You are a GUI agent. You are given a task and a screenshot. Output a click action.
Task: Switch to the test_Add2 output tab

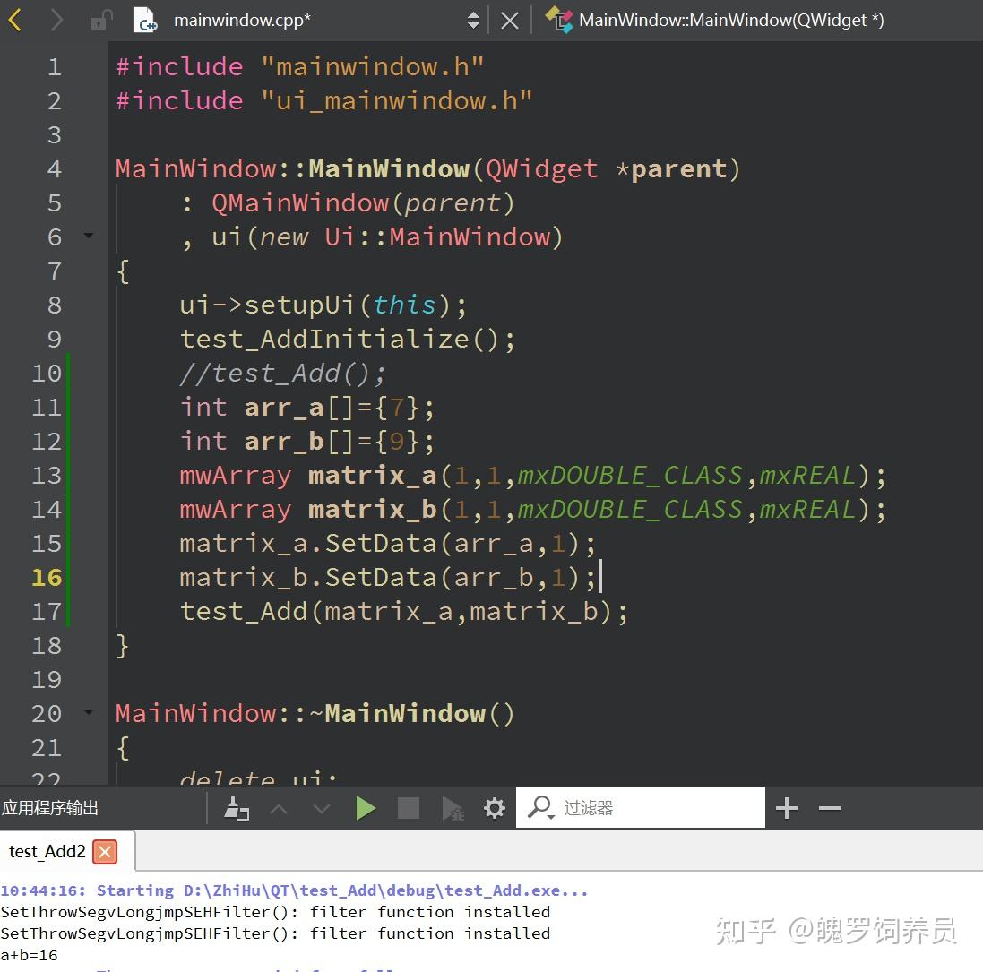47,851
